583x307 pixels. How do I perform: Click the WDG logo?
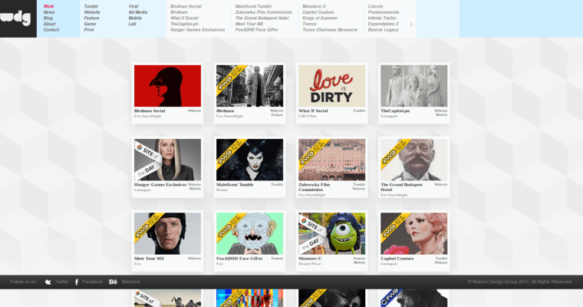click(16, 18)
